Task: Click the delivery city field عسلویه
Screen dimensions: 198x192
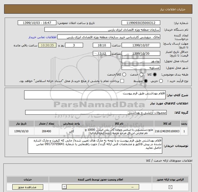Action: [x=141, y=68]
